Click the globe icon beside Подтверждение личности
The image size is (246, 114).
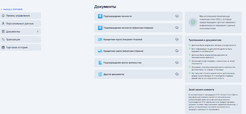pos(100,16)
